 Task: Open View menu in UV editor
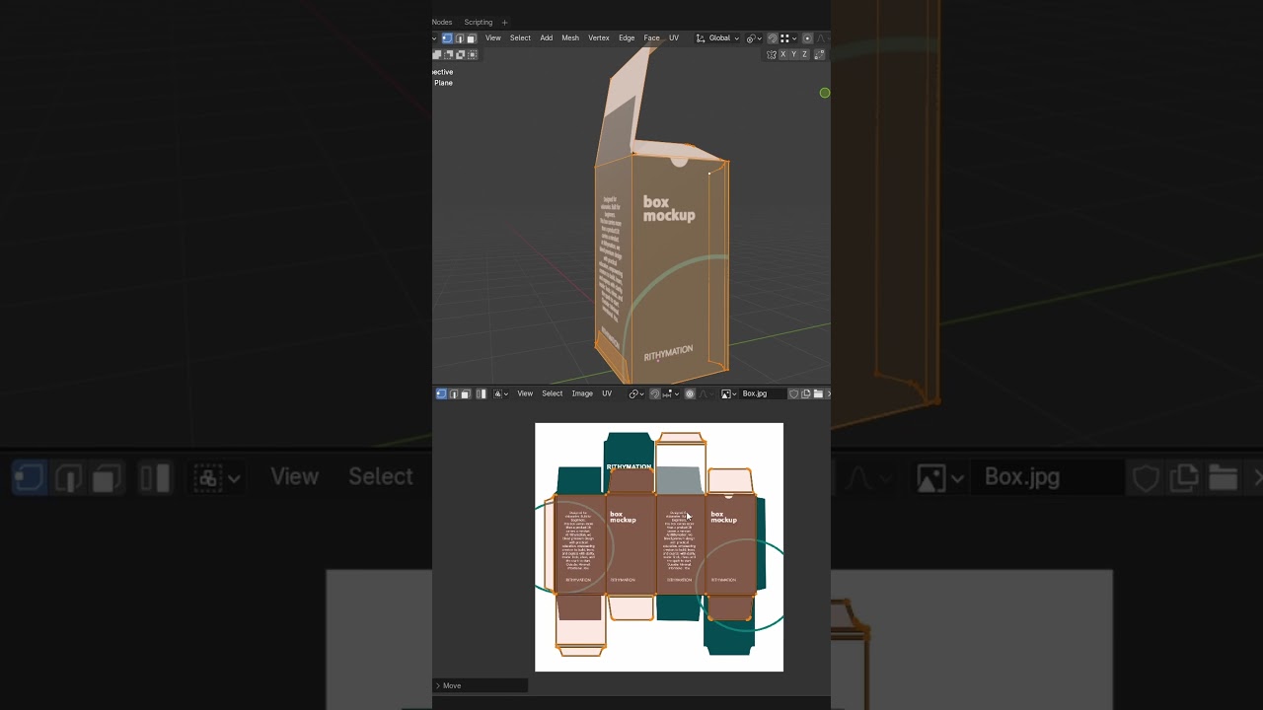coord(525,393)
